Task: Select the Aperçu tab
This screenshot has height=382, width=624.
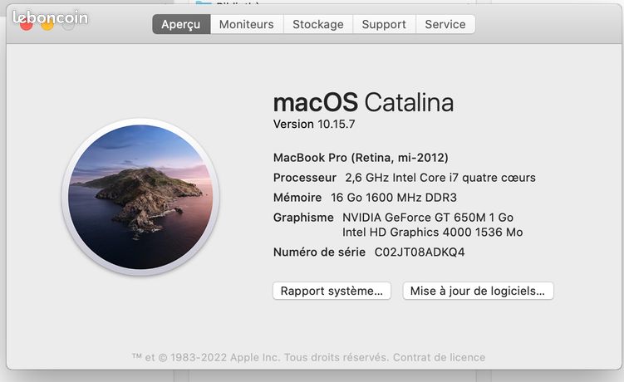Action: (181, 24)
